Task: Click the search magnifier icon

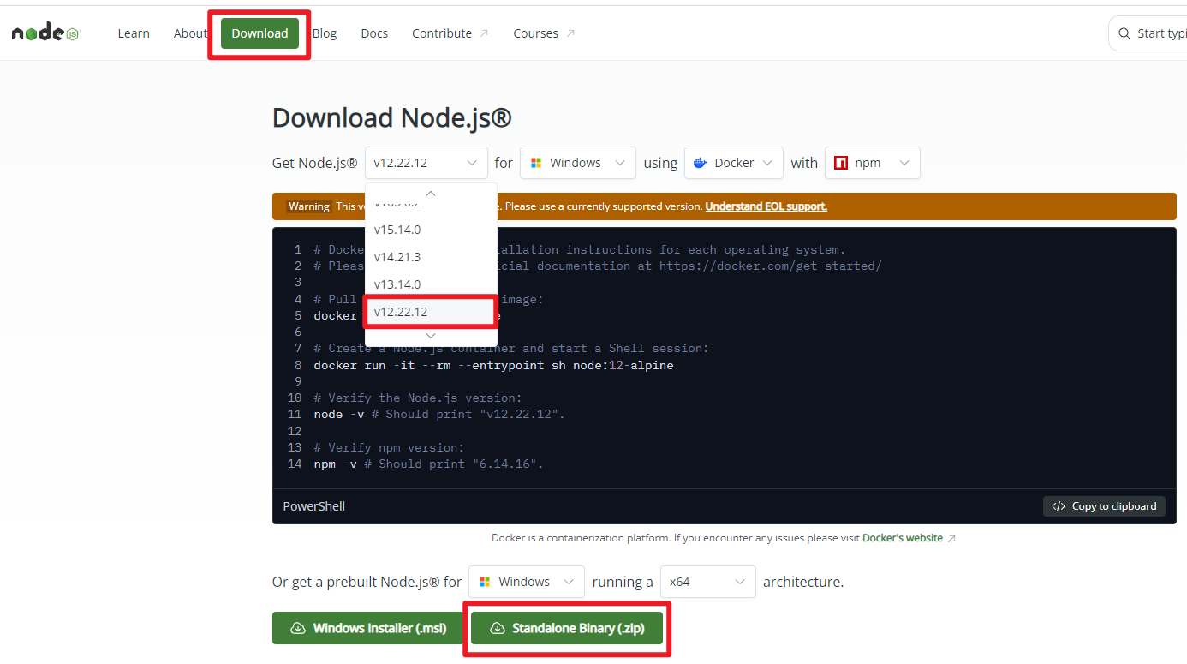Action: pyautogui.click(x=1124, y=33)
